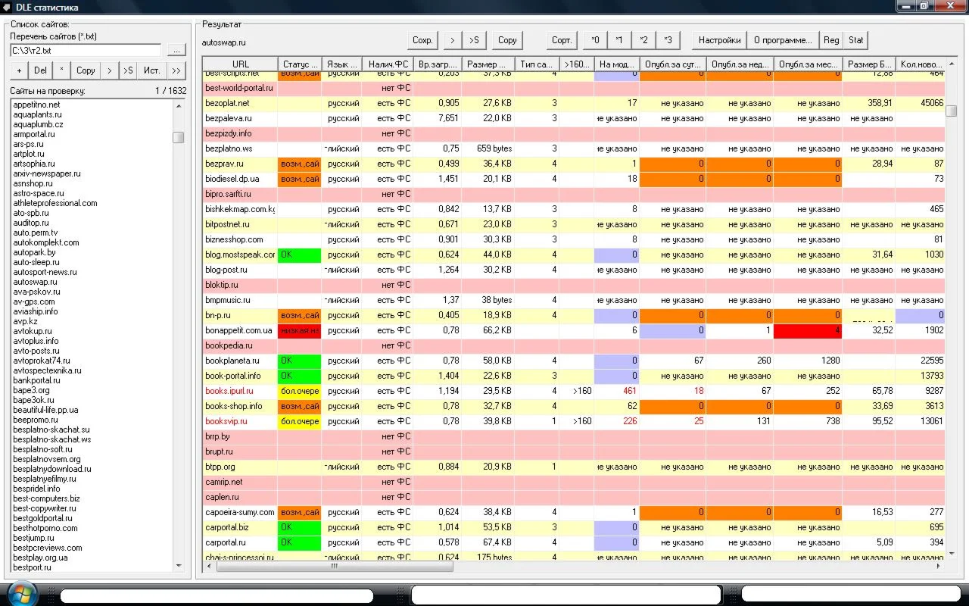Select besplatnydownload.ru in the site list

(x=51, y=469)
